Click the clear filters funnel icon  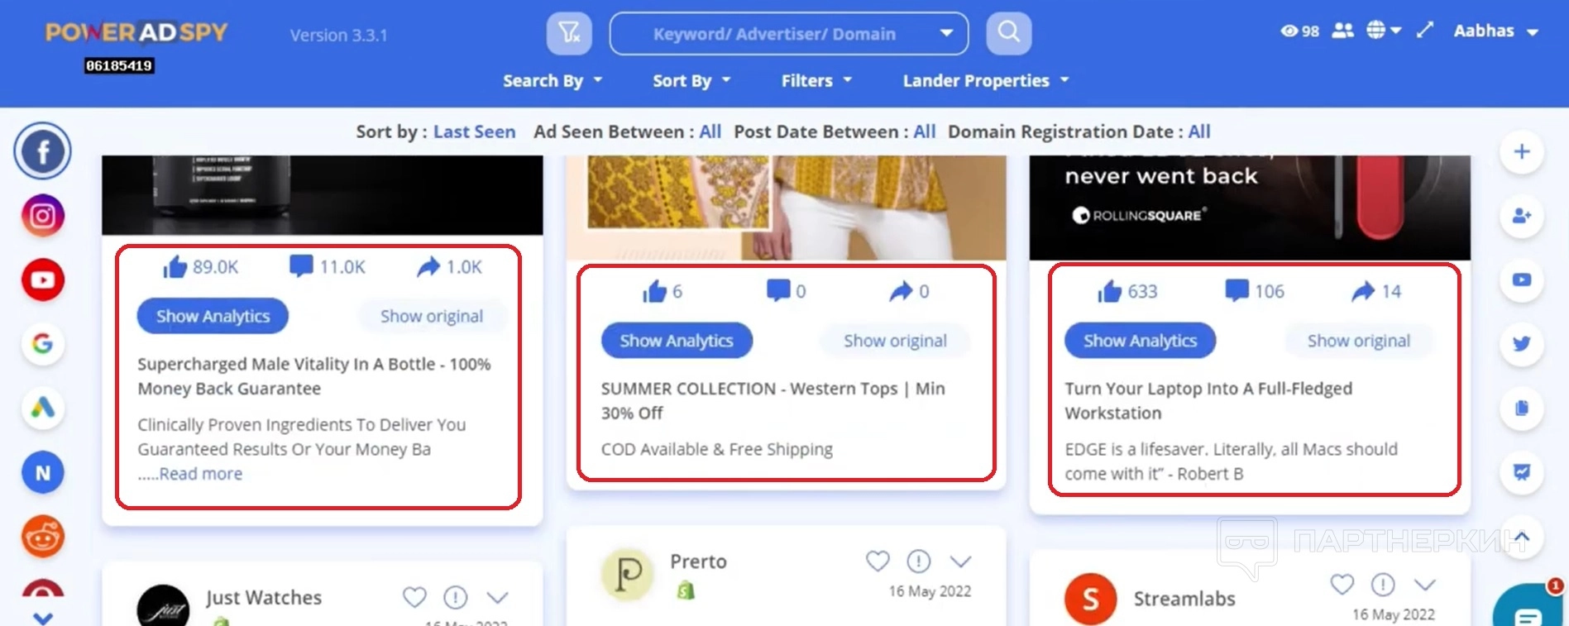pos(569,33)
